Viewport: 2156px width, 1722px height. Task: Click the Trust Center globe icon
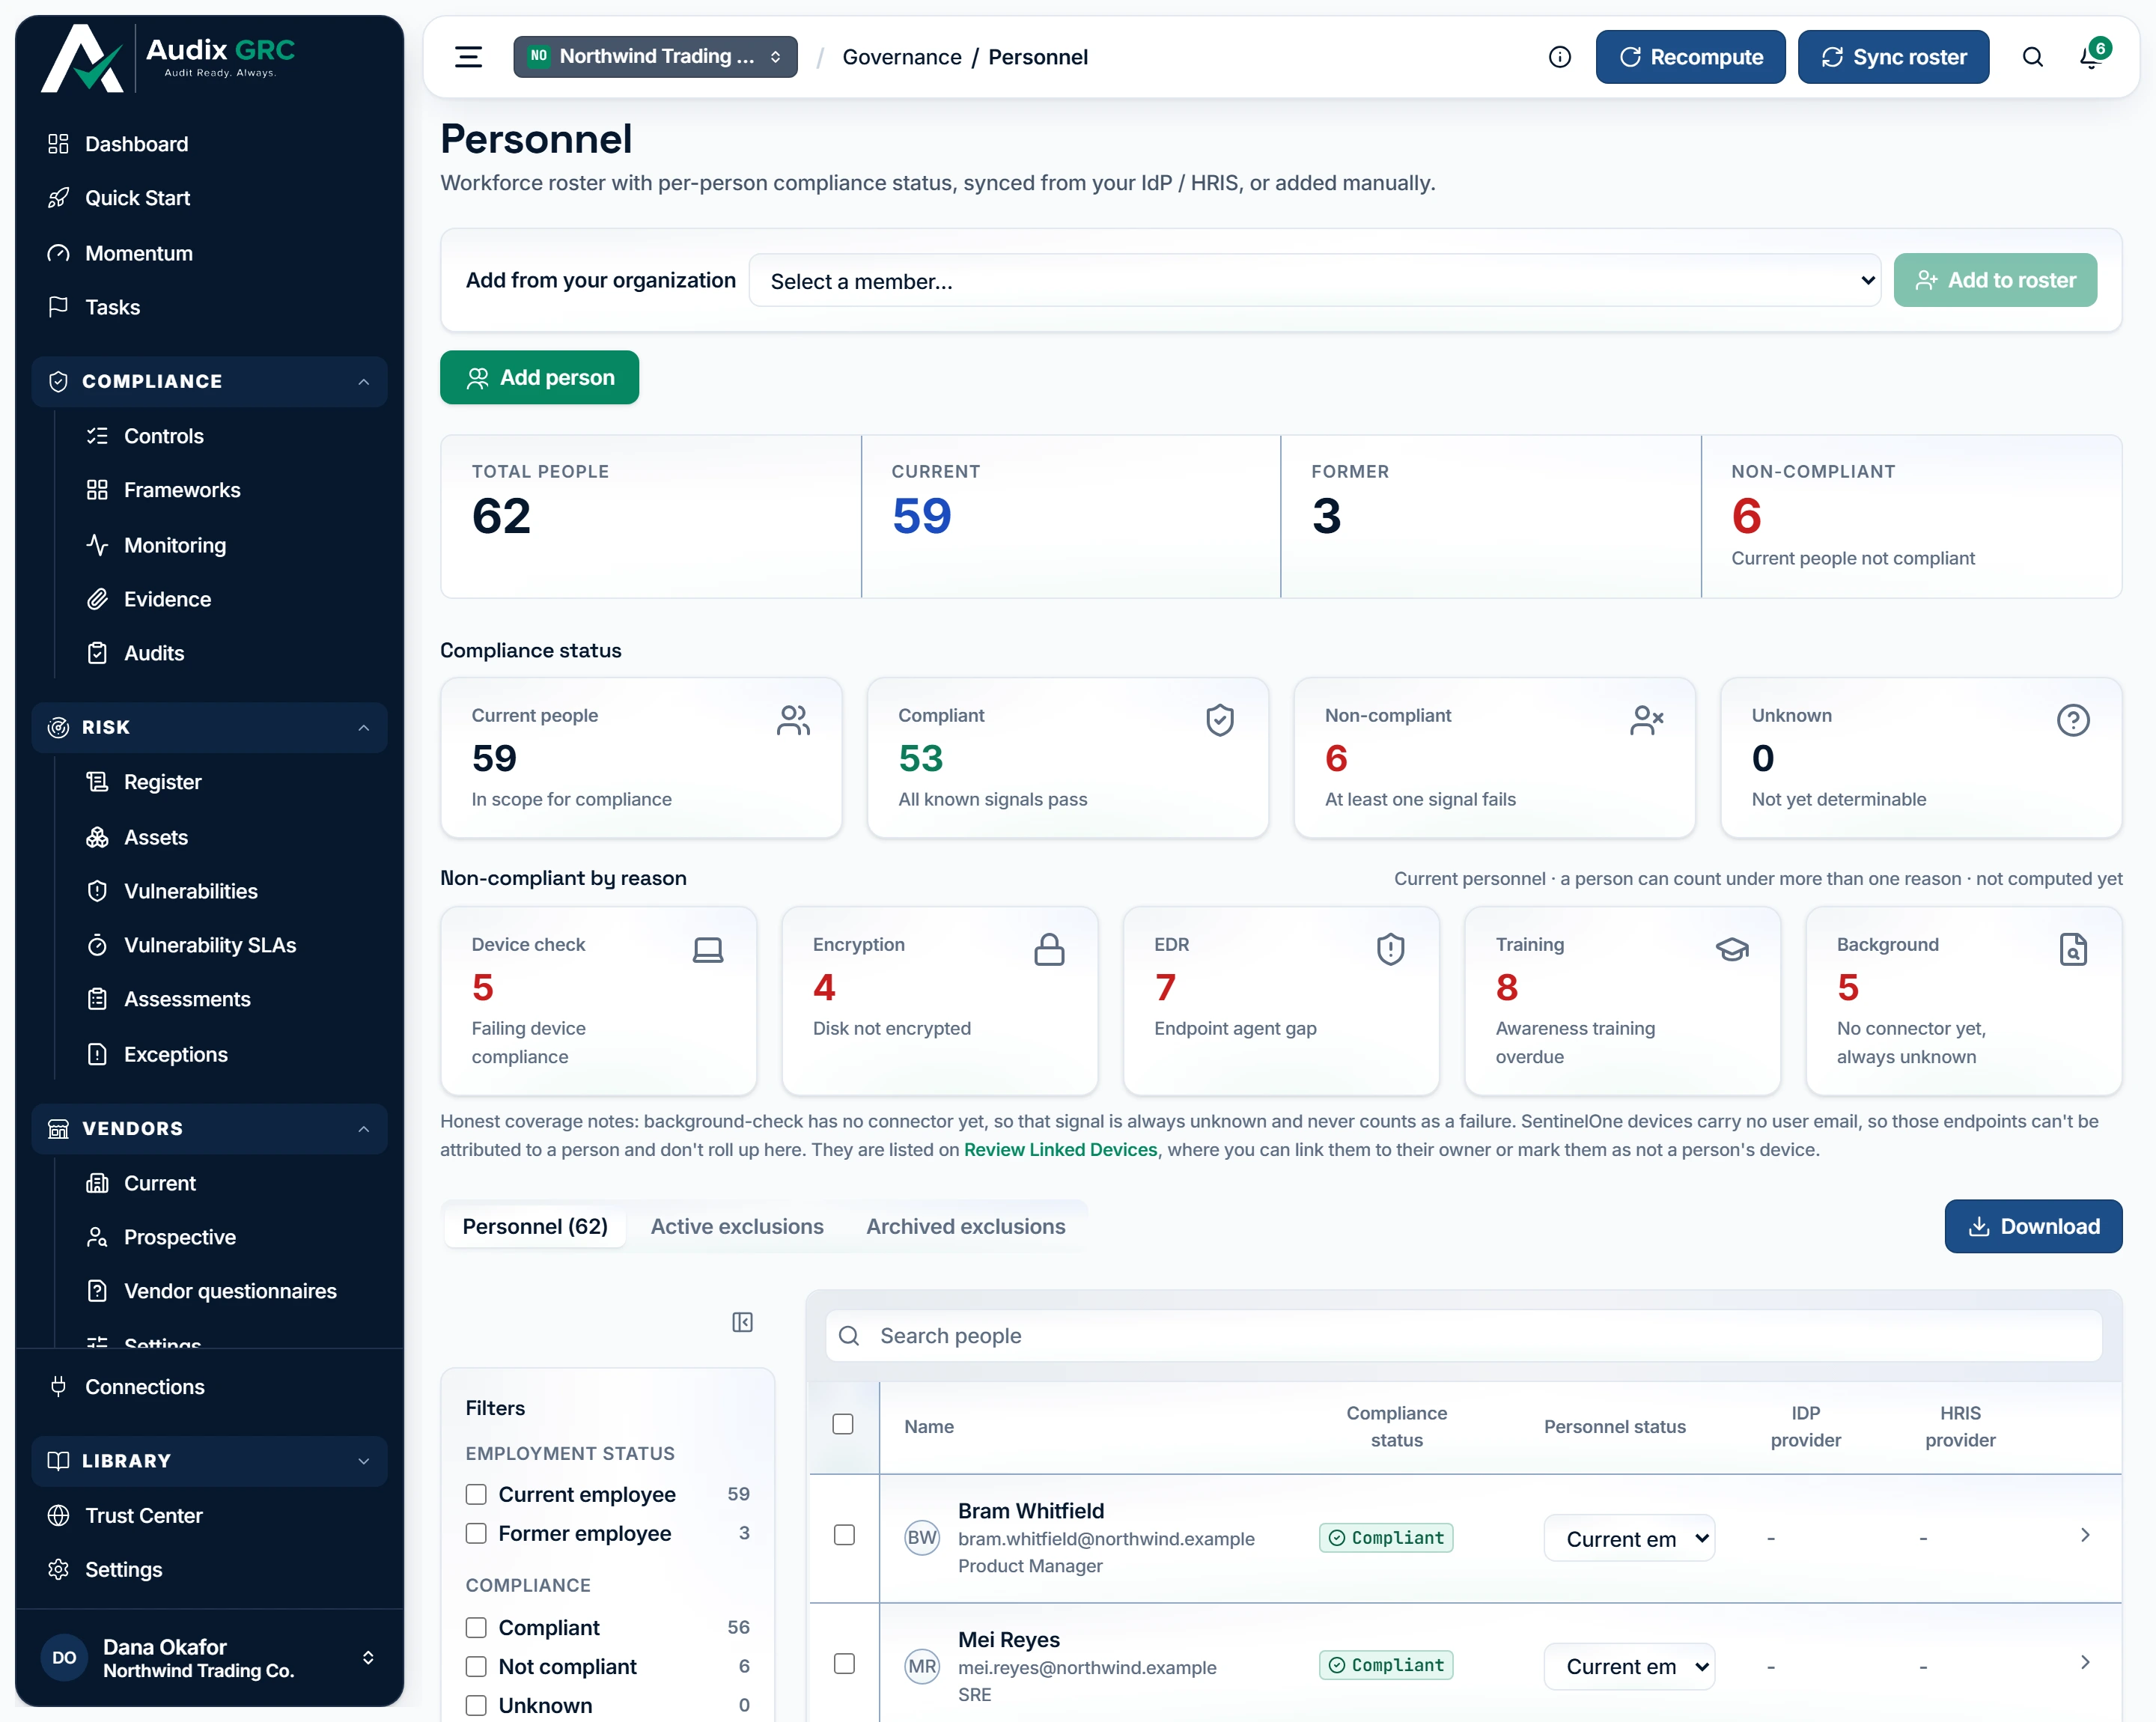[58, 1516]
